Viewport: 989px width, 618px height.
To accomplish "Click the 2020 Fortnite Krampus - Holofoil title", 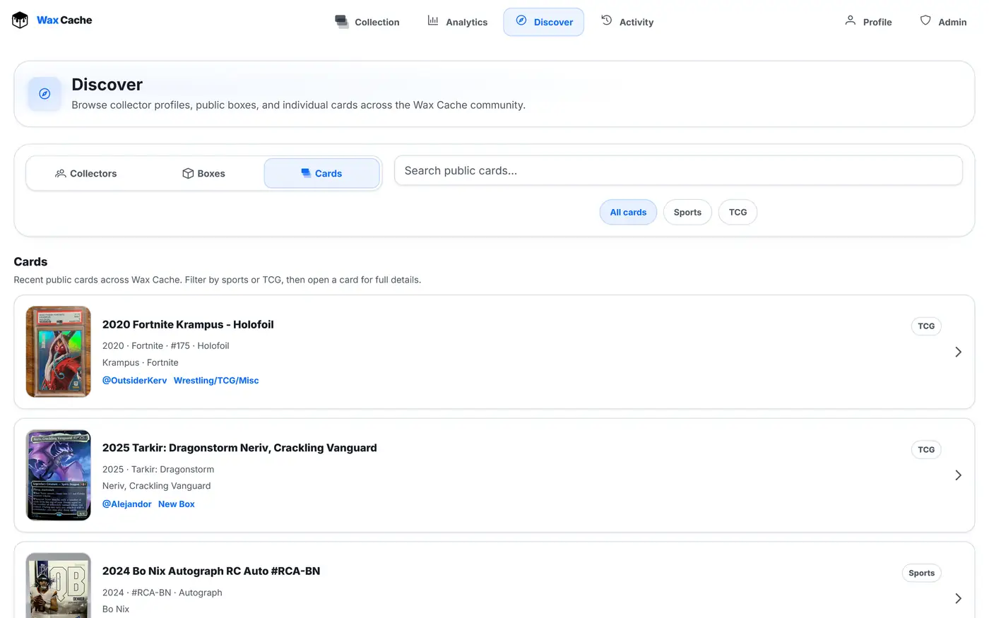I will point(188,325).
